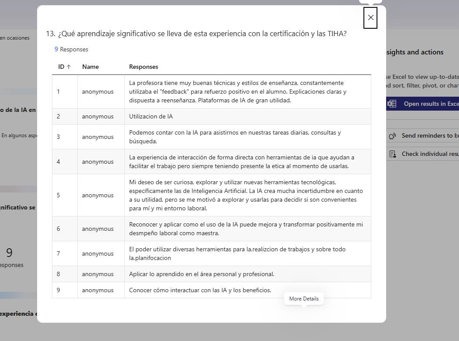This screenshot has height=341, width=459.
Task: Click the Name column header
Action: (x=90, y=67)
